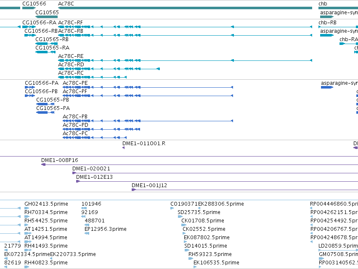Select protein Ac78C-PF
The height and width of the screenshot is (269, 358).
[x=148, y=96]
